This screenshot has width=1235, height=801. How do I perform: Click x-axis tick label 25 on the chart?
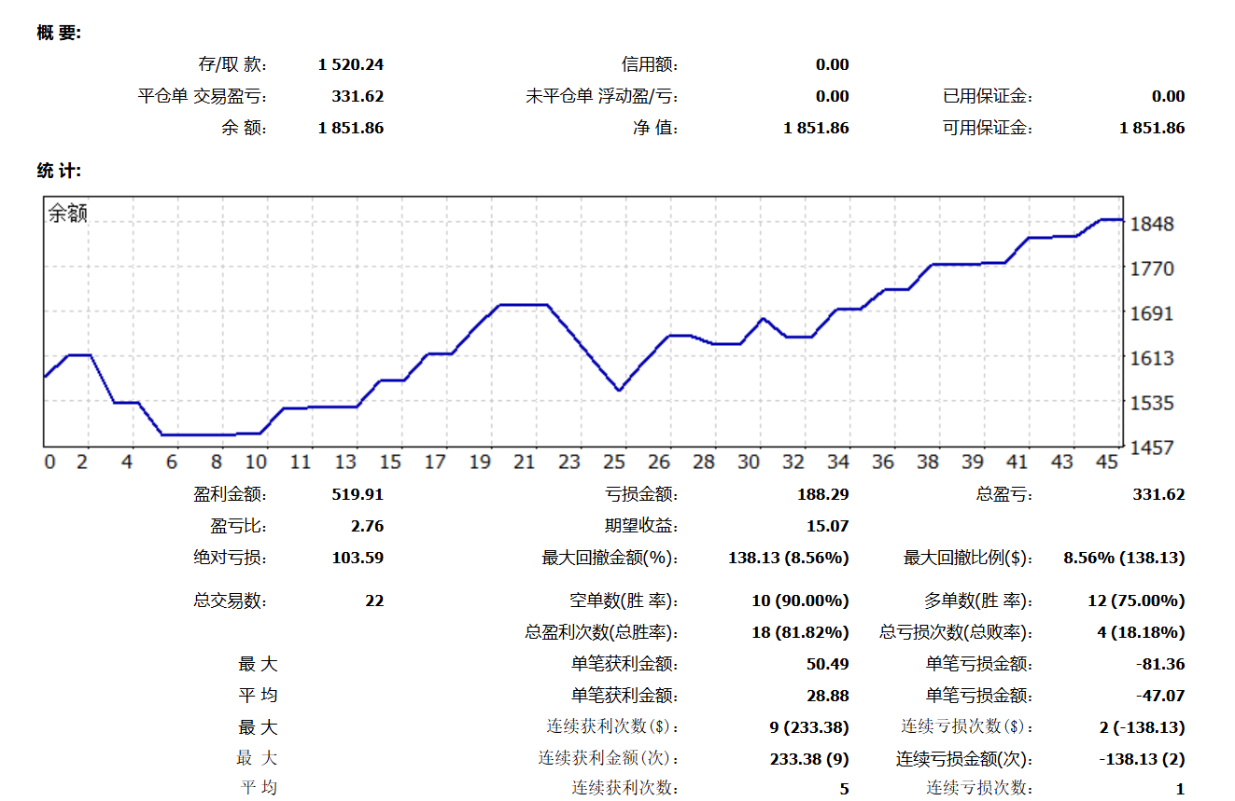[x=613, y=462]
